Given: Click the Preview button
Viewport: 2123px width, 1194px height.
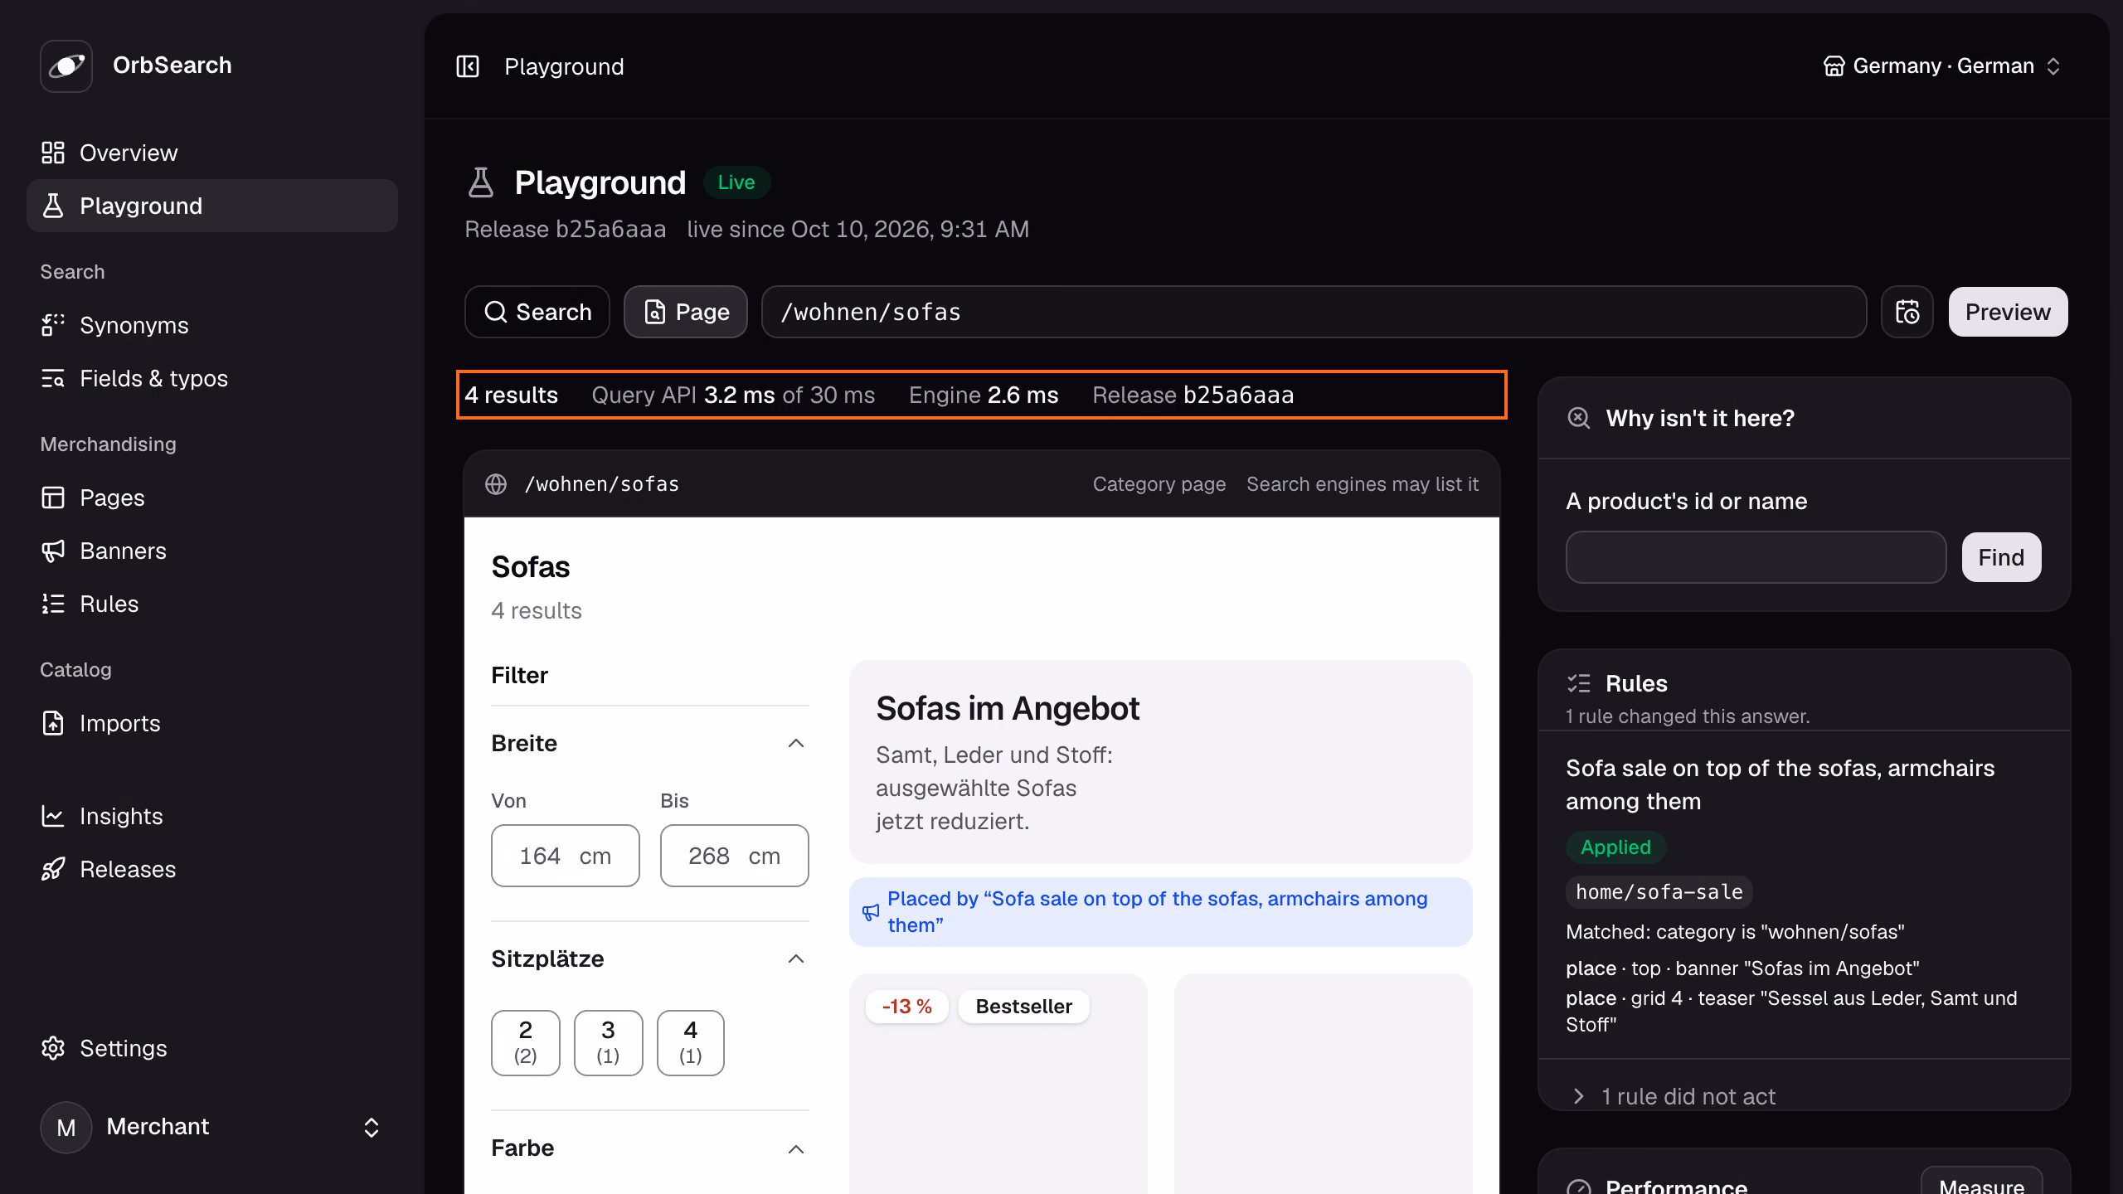Looking at the screenshot, I should point(2008,312).
